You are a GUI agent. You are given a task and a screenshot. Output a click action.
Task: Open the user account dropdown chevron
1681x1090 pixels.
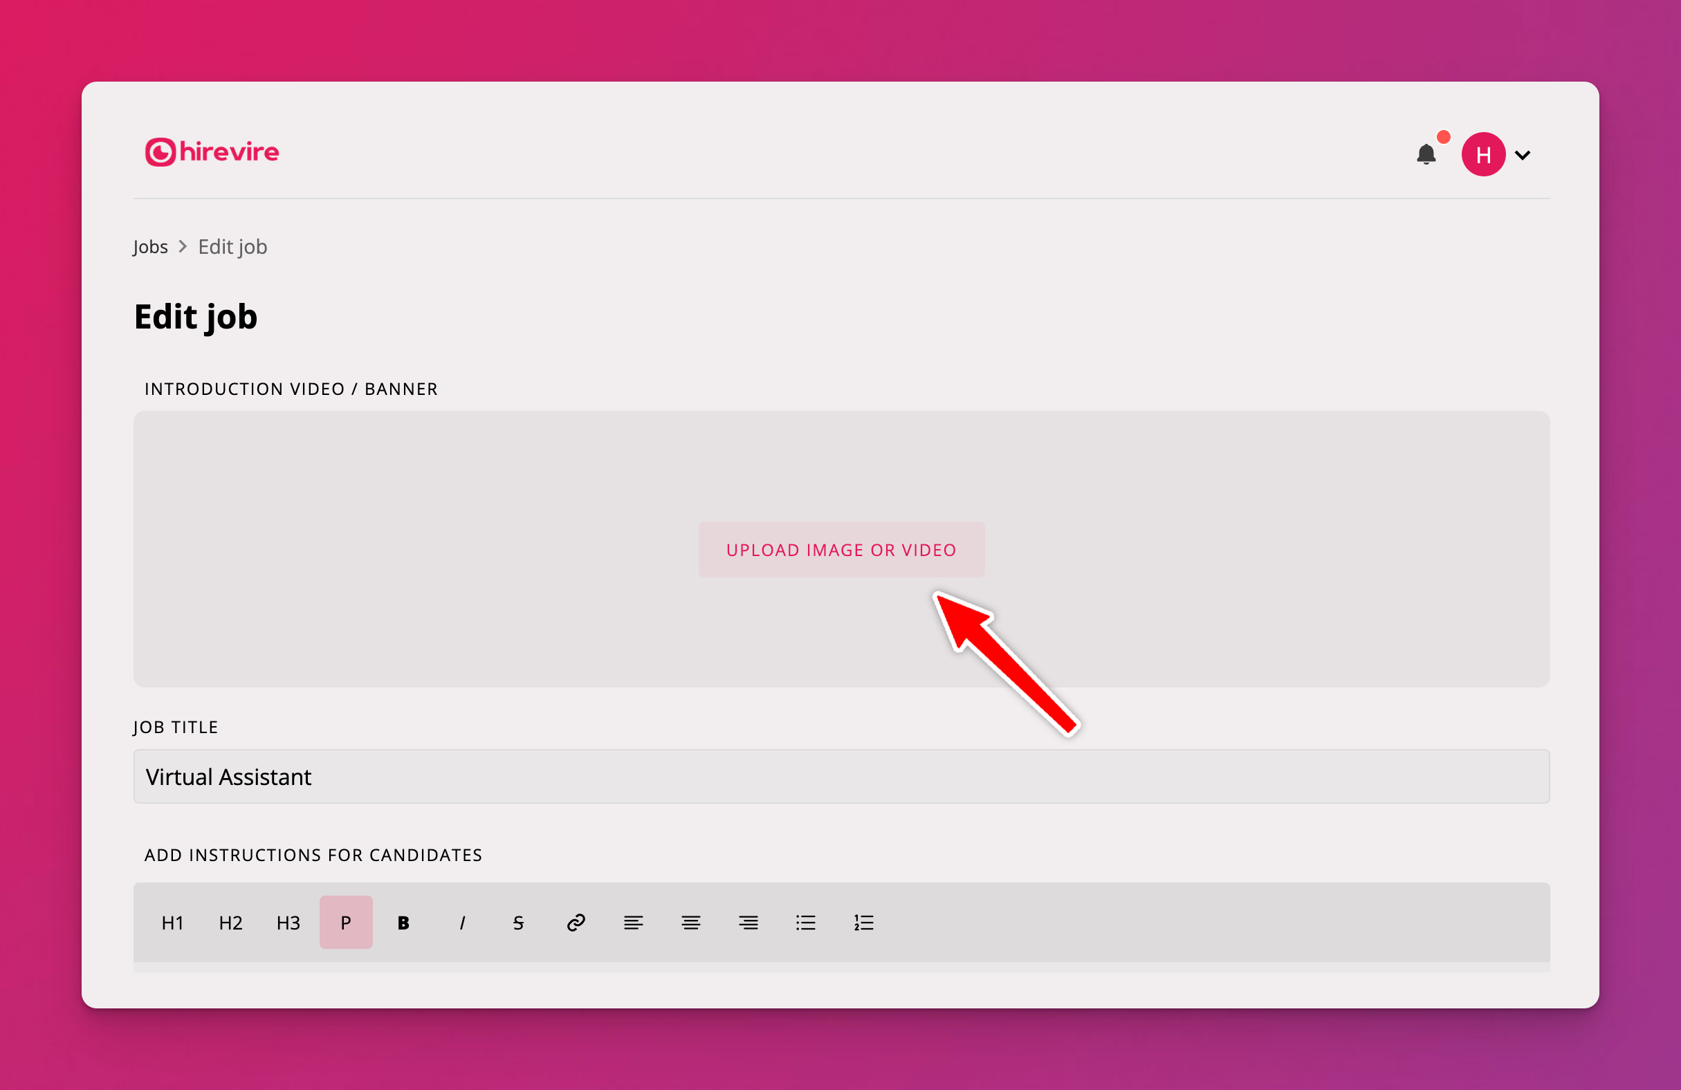click(x=1523, y=156)
